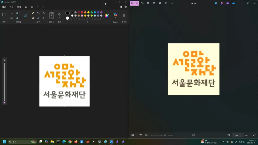Select the Magnifier tool in Paint
Screen dimensions: 258x145
click(44, 18)
